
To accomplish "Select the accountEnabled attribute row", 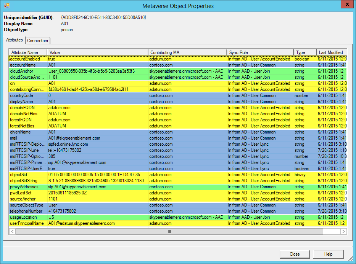I will tap(178, 59).
